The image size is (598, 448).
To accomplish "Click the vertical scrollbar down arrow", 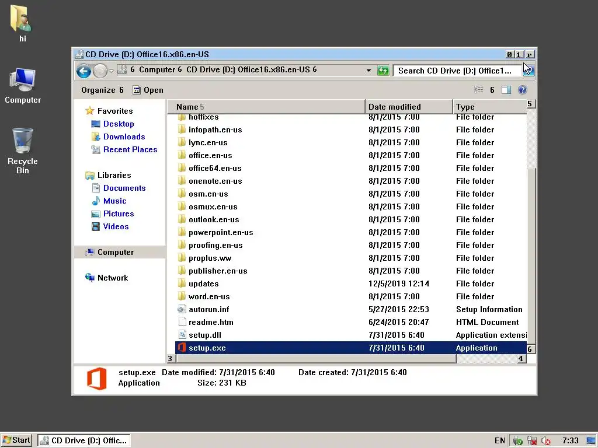I will click(x=531, y=349).
